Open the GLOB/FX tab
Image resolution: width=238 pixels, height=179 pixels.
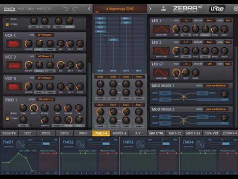tap(9, 133)
